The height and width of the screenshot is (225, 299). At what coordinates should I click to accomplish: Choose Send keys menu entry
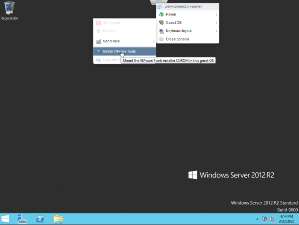click(x=125, y=41)
